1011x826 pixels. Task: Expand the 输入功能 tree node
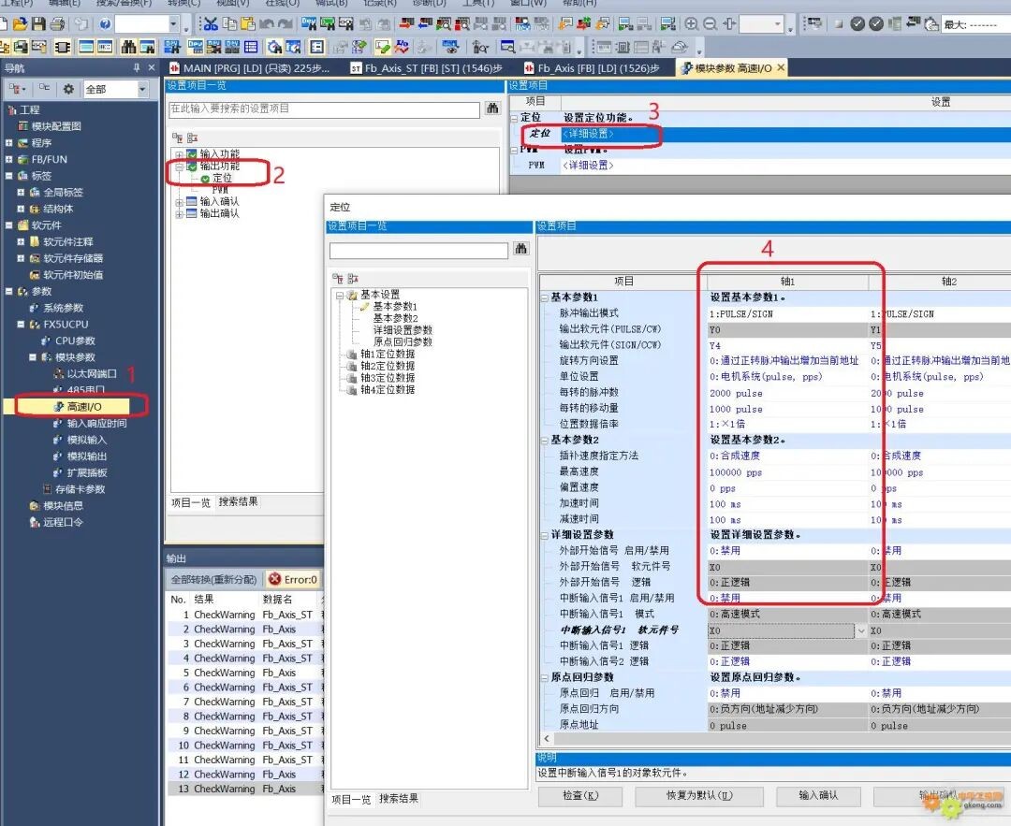click(181, 154)
